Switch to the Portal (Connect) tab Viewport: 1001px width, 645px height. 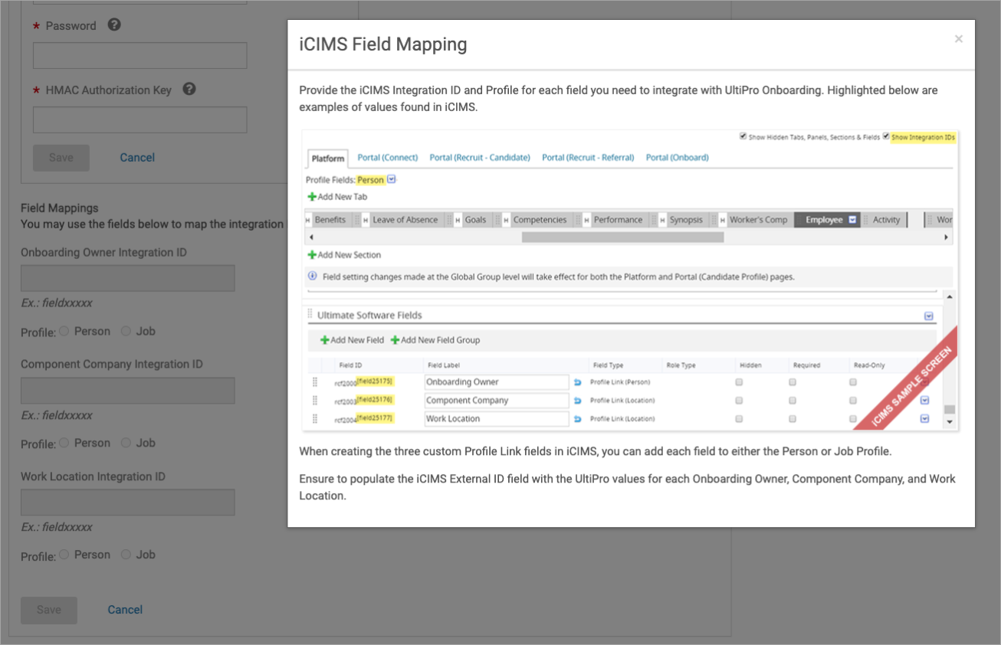point(388,157)
